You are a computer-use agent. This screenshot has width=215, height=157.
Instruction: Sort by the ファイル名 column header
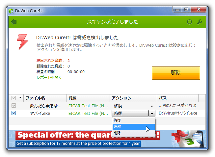point(45,98)
